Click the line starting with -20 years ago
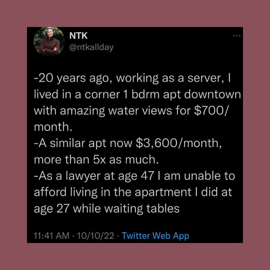Image resolution: width=270 pixels, height=270 pixels. tap(132, 78)
